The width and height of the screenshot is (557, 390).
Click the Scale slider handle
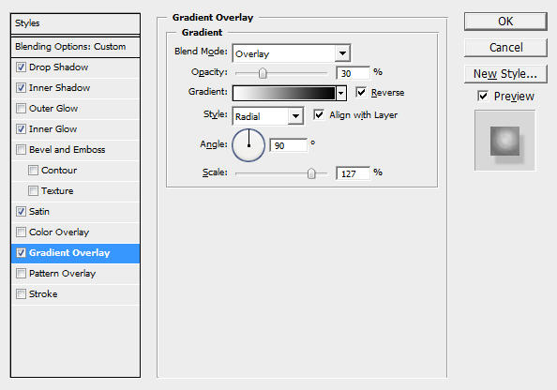(x=311, y=173)
